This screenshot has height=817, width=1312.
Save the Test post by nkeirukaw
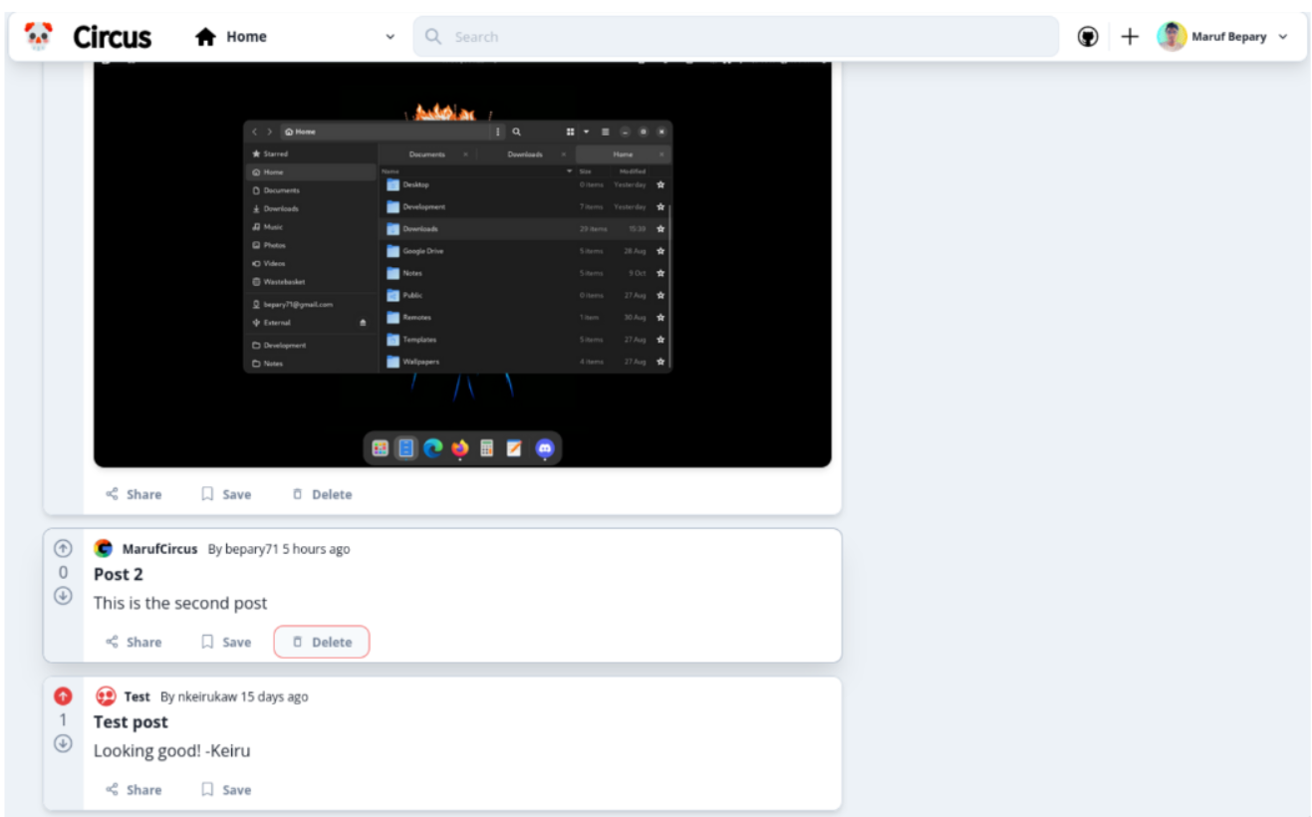tap(226, 790)
